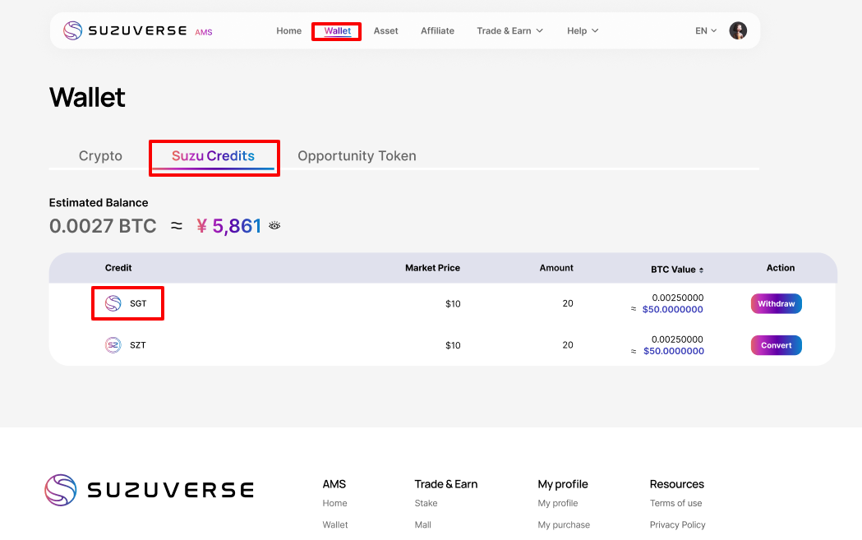Go to the Asset menu item
862x540 pixels.
coord(385,31)
